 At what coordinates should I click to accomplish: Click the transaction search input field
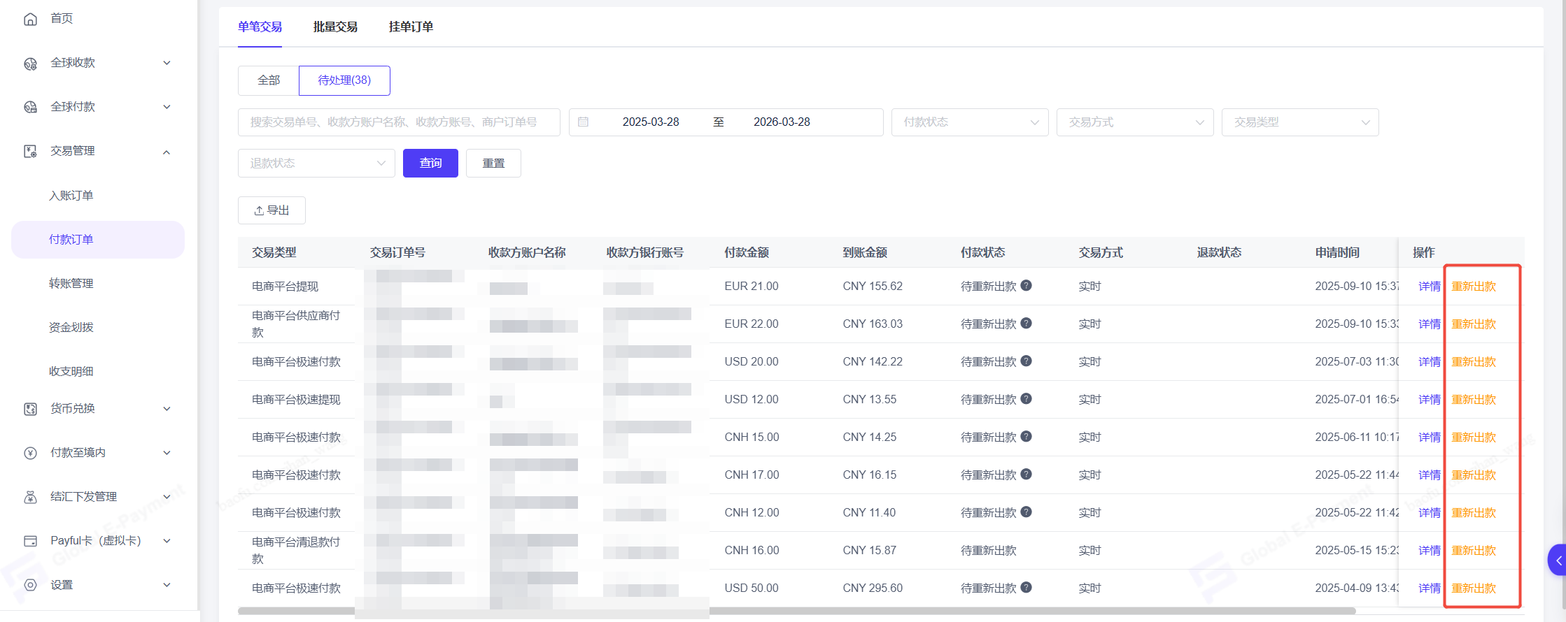pos(399,122)
